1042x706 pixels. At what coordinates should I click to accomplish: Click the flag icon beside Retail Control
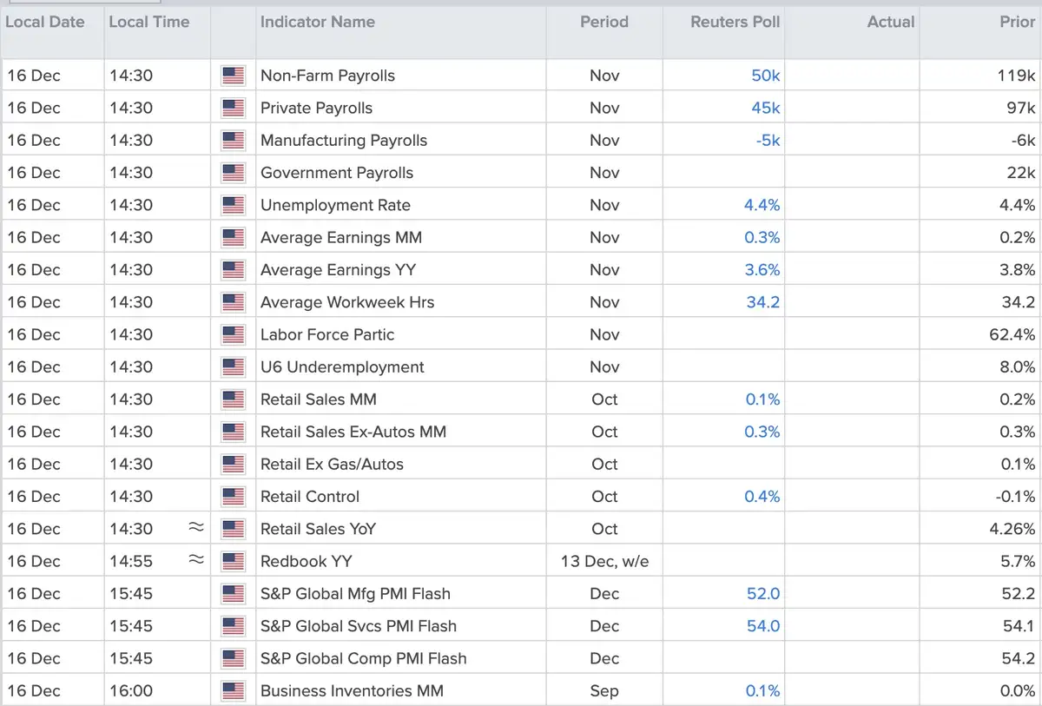233,497
